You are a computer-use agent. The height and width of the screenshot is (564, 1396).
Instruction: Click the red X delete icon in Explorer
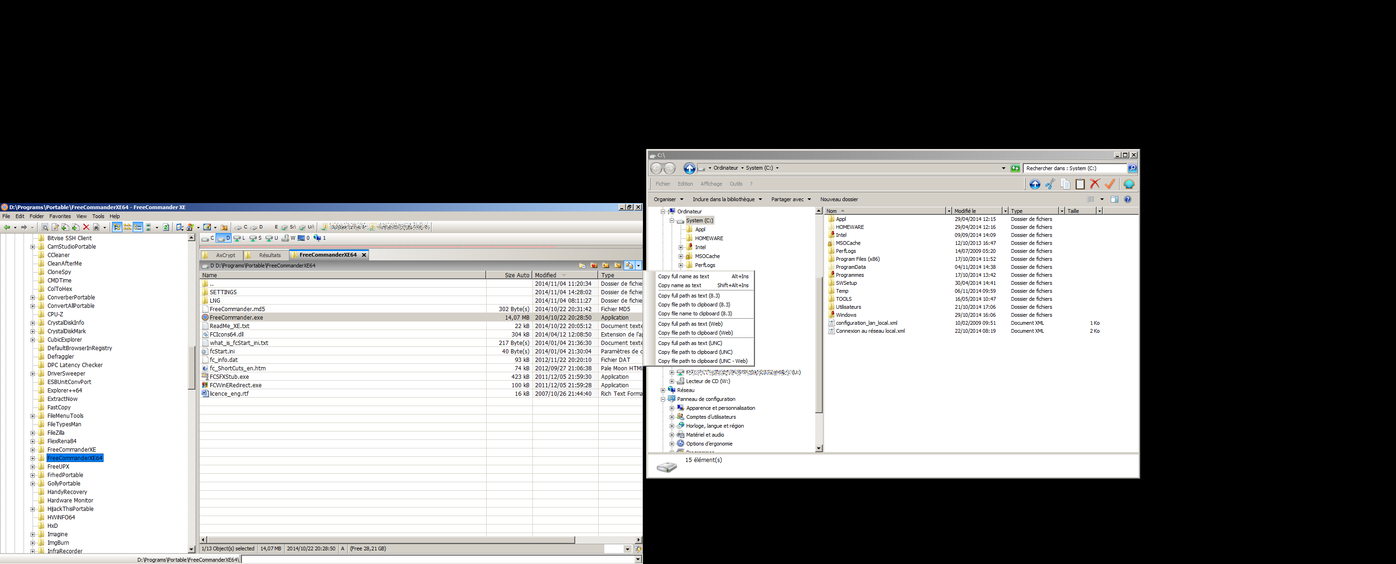coord(1095,184)
